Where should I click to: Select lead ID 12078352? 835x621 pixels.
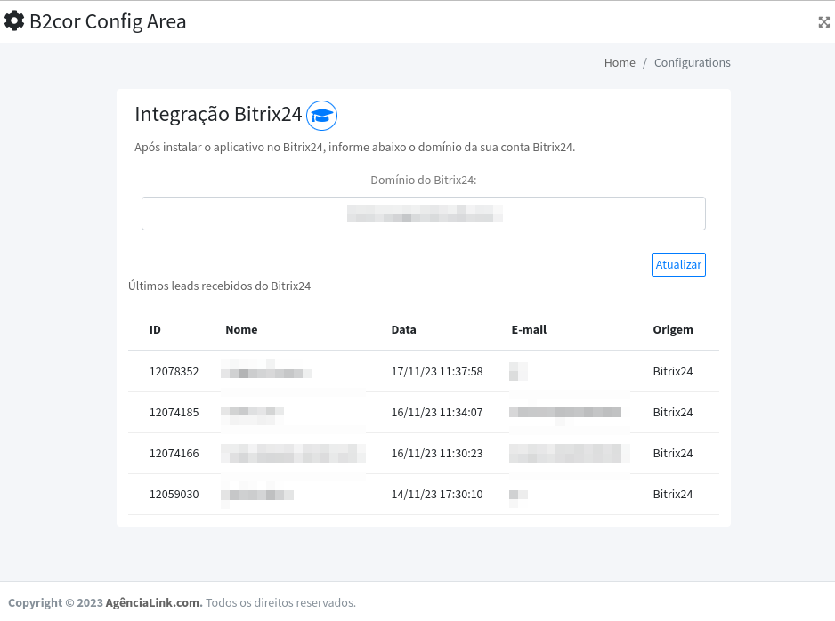pyautogui.click(x=174, y=371)
